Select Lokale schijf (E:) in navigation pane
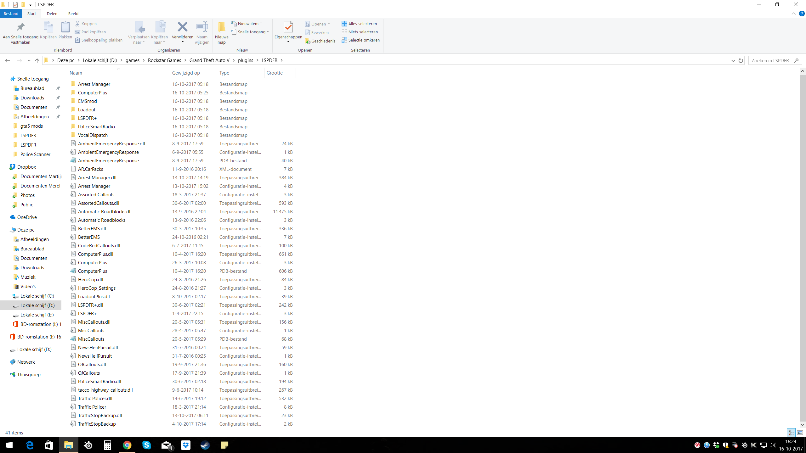The height and width of the screenshot is (453, 806). [37, 315]
